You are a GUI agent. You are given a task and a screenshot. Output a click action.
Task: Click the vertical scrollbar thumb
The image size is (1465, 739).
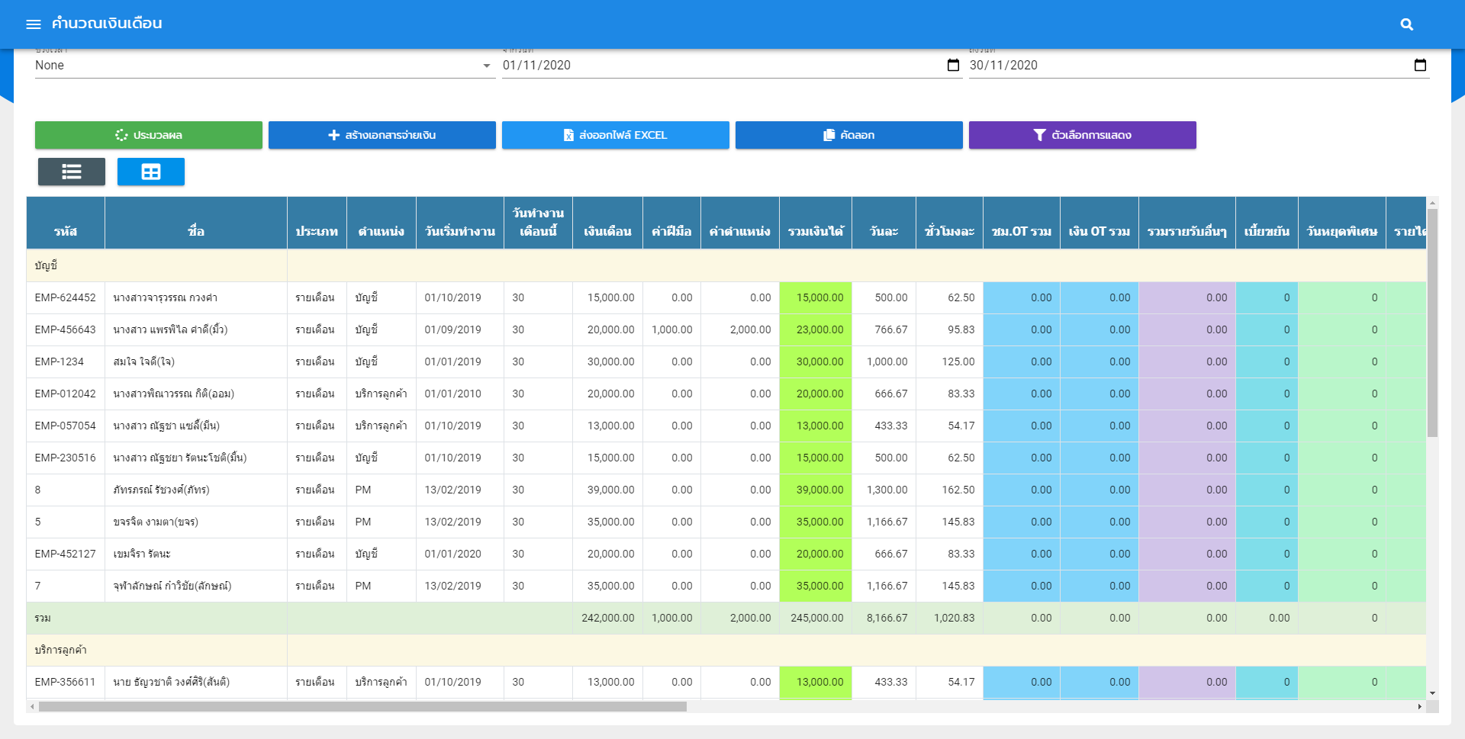click(x=1432, y=323)
